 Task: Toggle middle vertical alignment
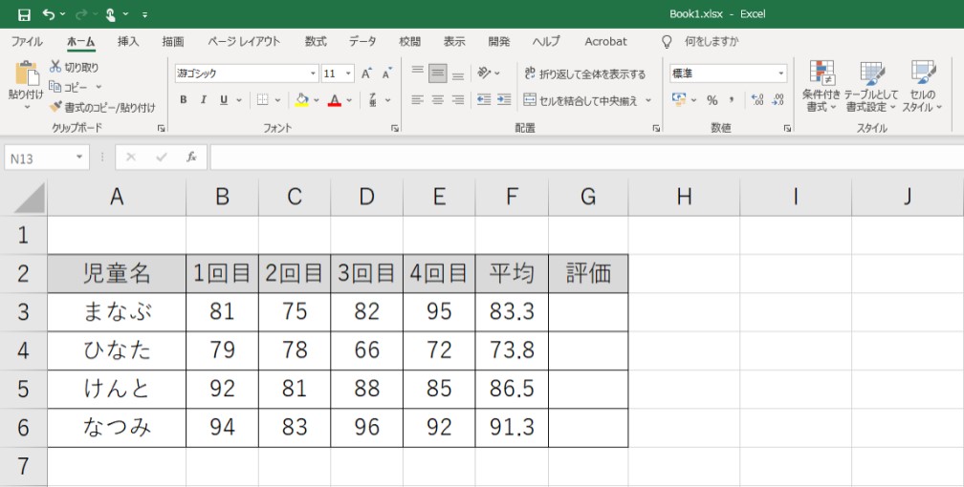click(438, 74)
